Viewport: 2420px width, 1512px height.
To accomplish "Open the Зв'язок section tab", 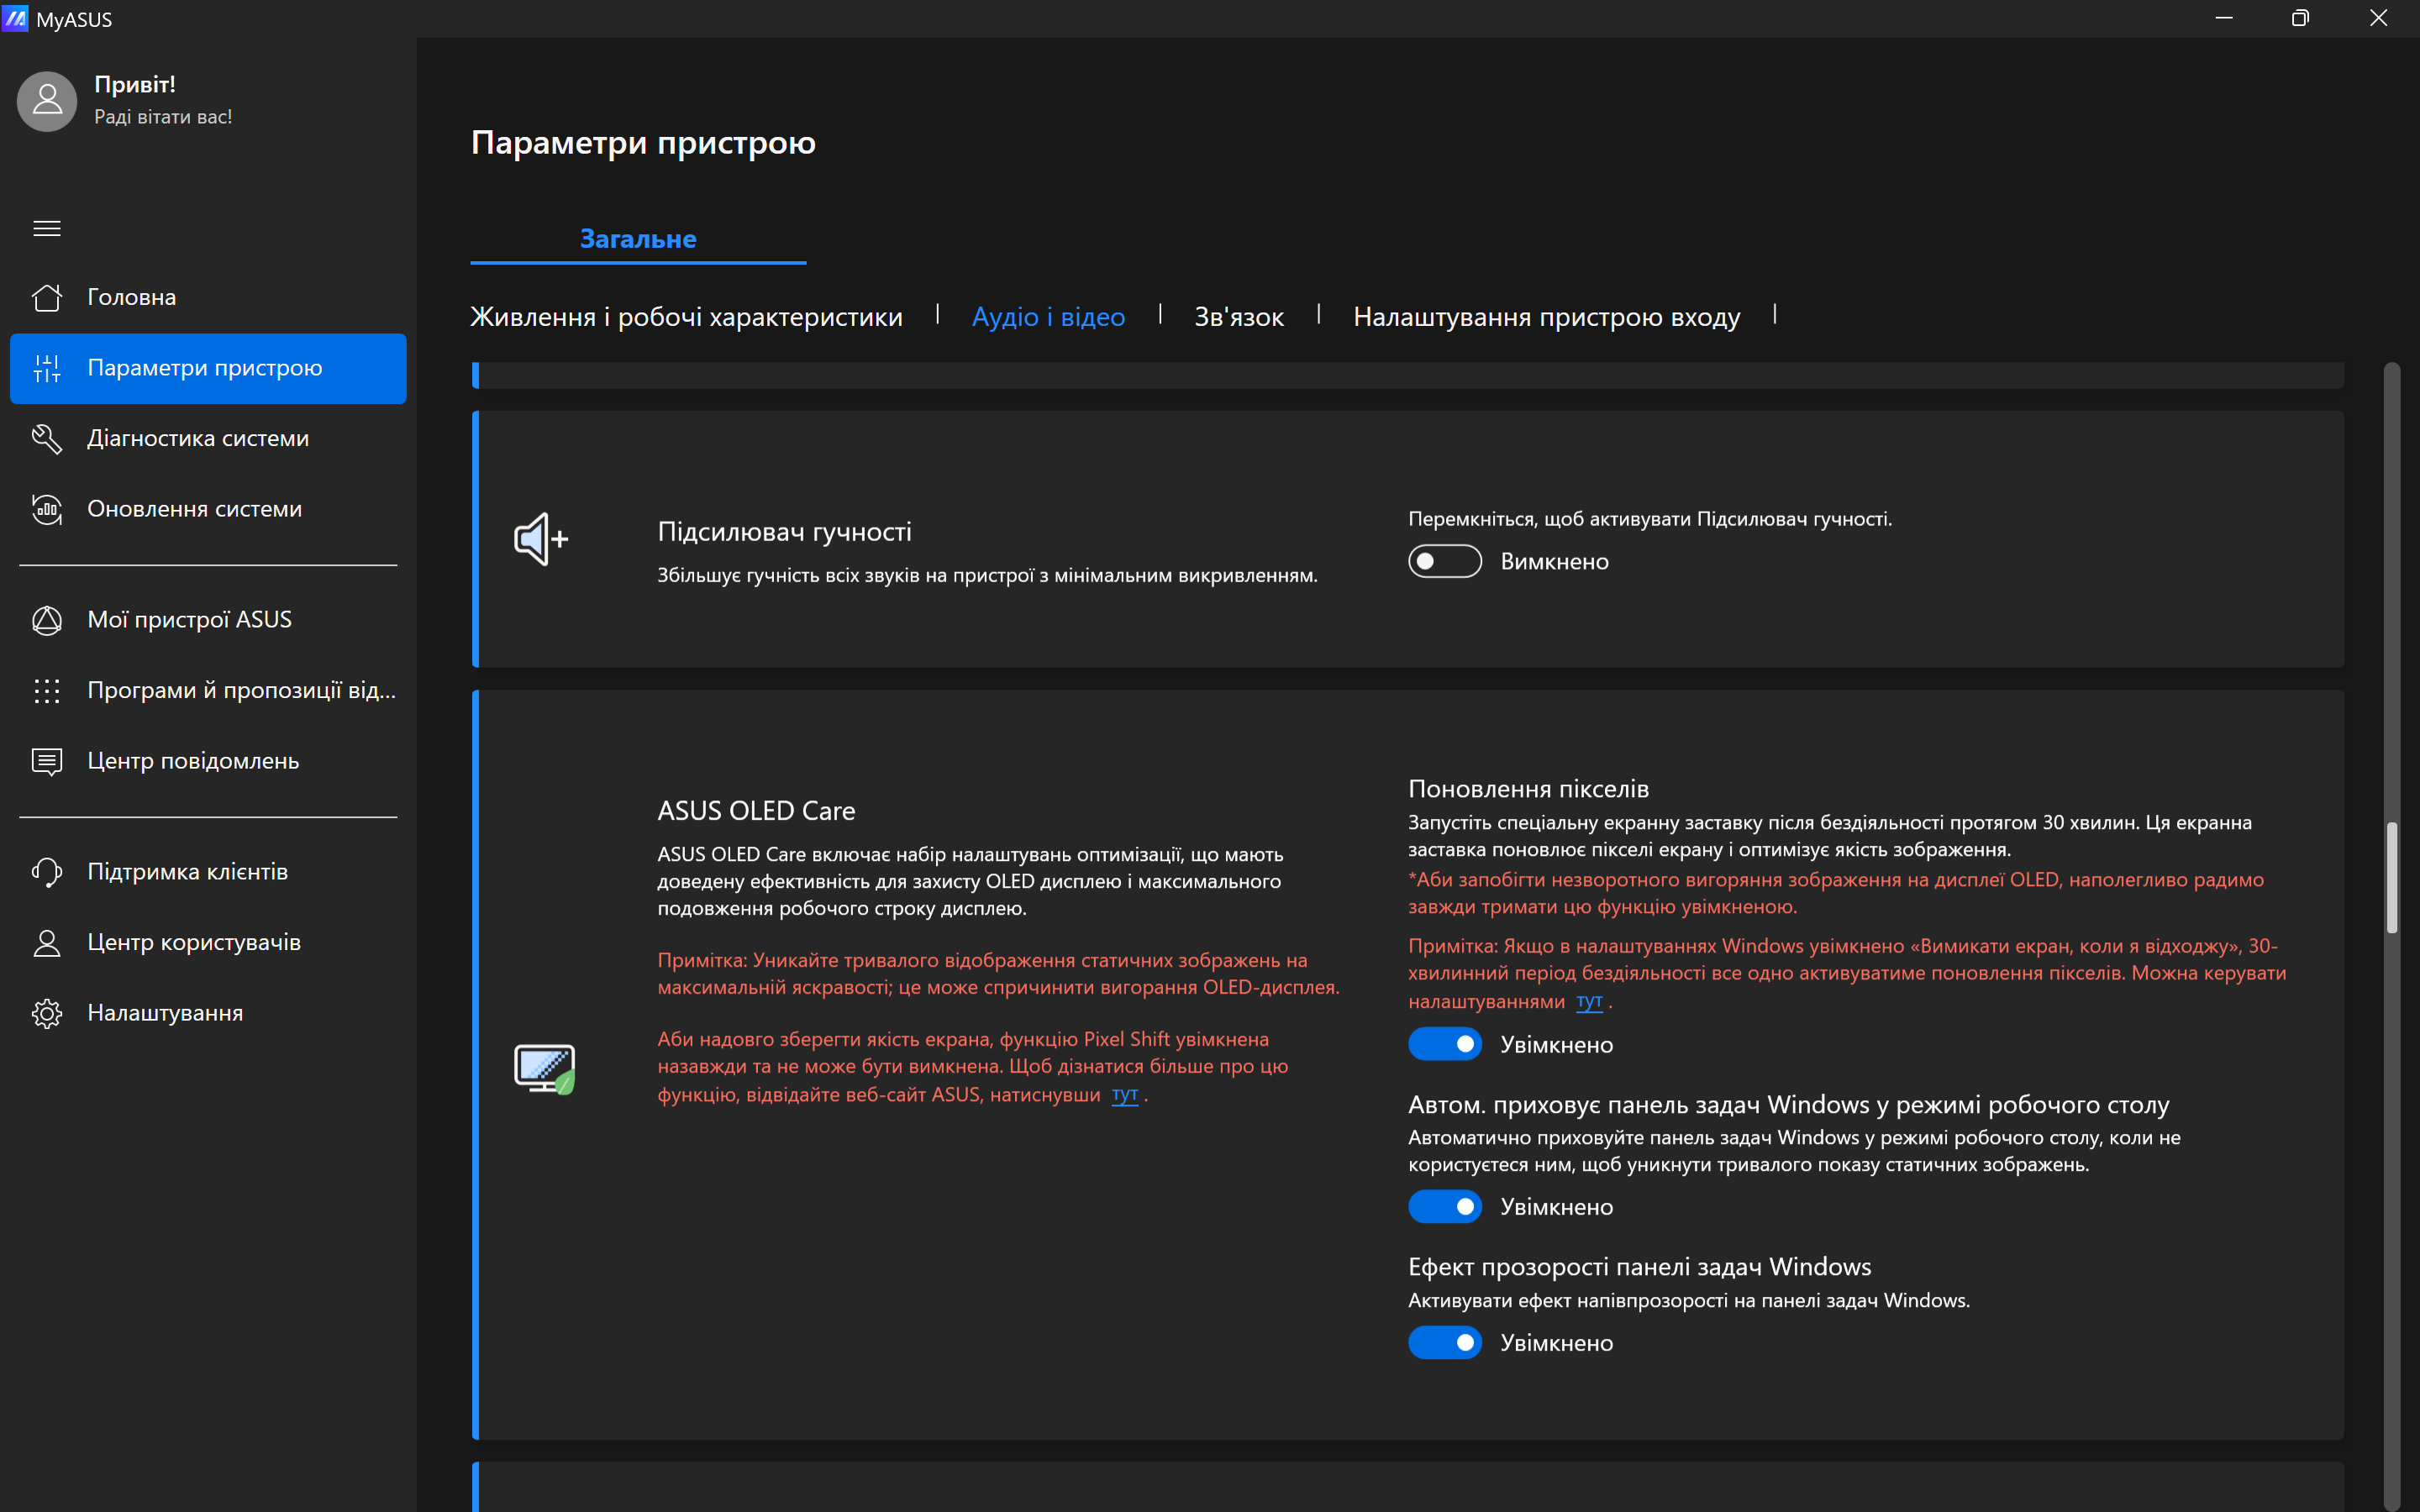I will click(x=1238, y=317).
